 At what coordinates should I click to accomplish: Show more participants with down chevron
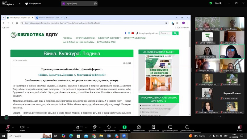[220, 117]
